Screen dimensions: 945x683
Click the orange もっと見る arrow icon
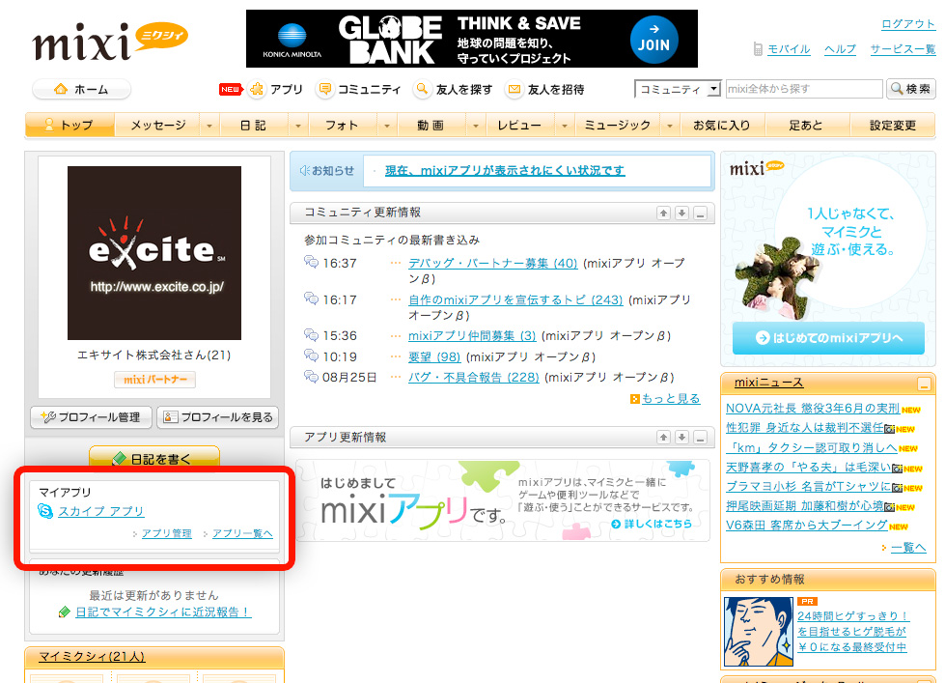tap(634, 399)
